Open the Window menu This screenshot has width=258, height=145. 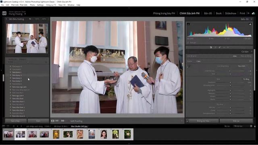click(x=71, y=5)
